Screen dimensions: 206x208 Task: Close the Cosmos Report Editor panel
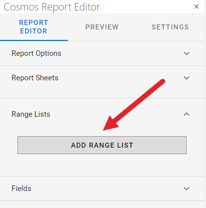click(x=197, y=6)
